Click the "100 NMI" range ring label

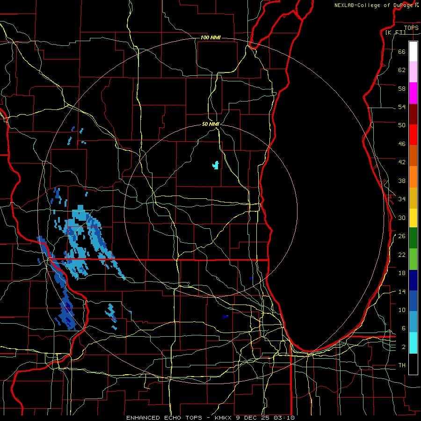click(x=210, y=37)
